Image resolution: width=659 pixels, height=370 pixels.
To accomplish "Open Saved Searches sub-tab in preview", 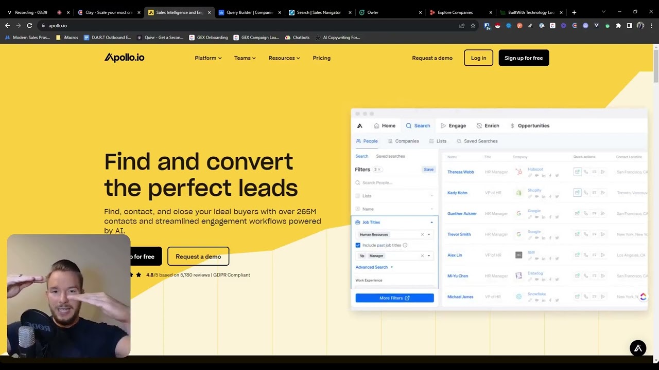I will point(477,141).
